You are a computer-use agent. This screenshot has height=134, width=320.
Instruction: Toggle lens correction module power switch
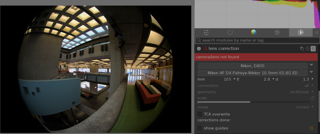pyautogui.click(x=199, y=48)
